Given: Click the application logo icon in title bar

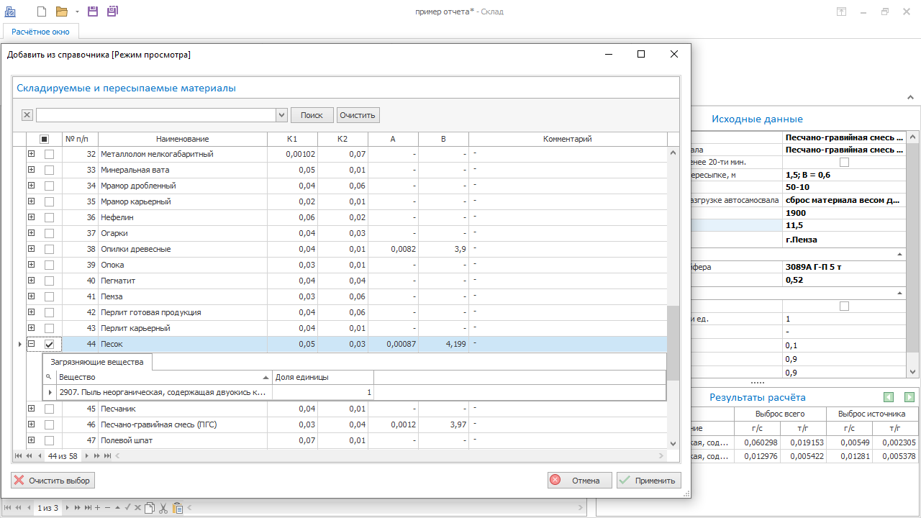Looking at the screenshot, I should 10,12.
